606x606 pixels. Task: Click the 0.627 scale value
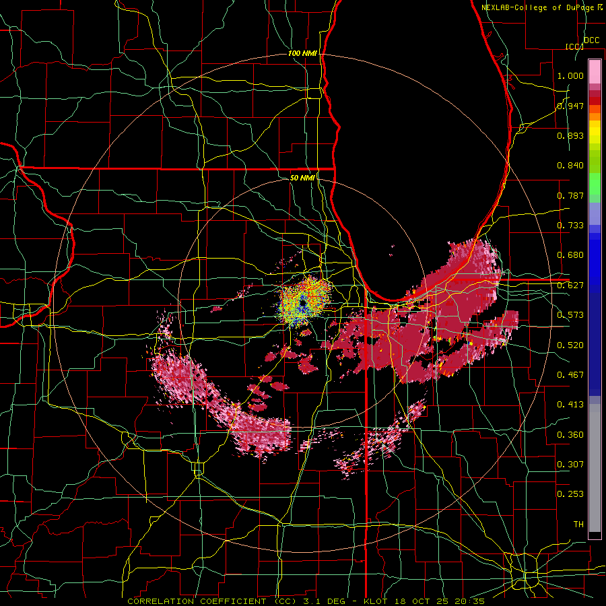tap(570, 285)
